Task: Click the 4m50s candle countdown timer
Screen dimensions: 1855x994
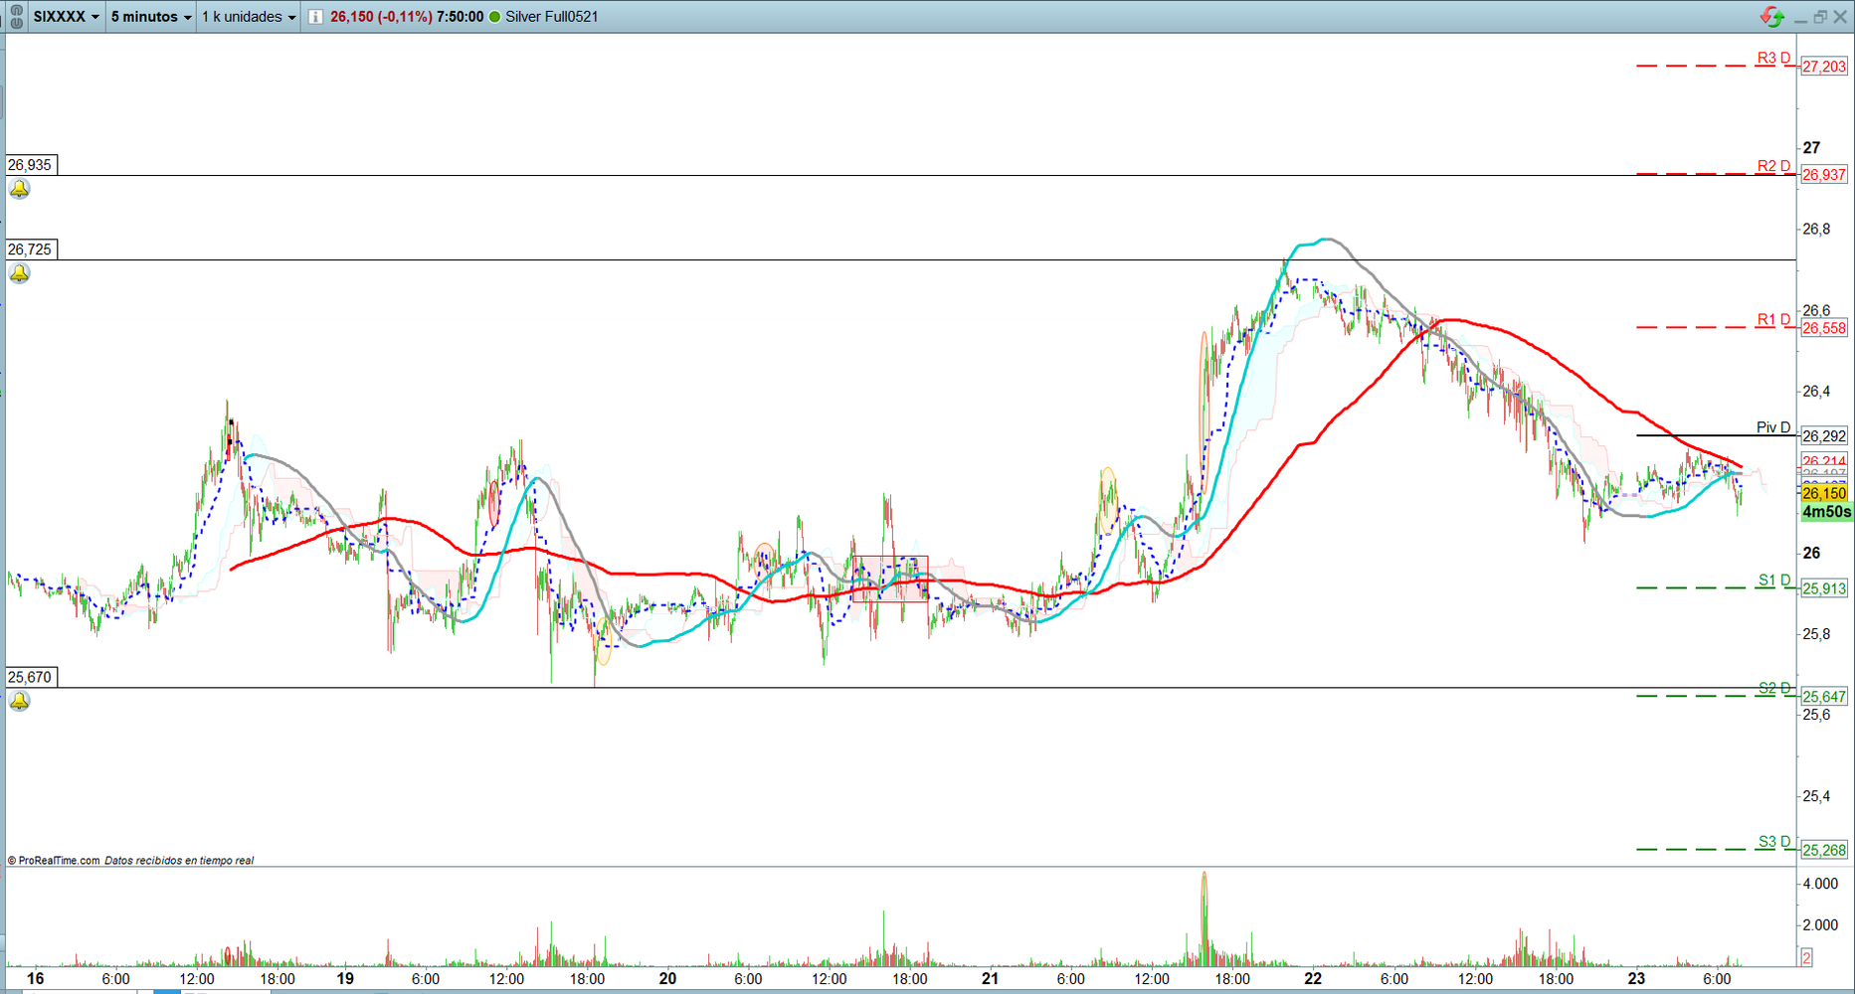Action: 1826,512
